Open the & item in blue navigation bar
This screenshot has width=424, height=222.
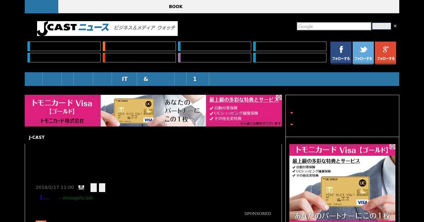(x=146, y=79)
